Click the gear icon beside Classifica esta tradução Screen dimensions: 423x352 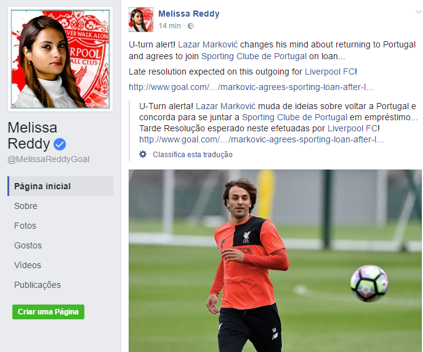tap(143, 154)
